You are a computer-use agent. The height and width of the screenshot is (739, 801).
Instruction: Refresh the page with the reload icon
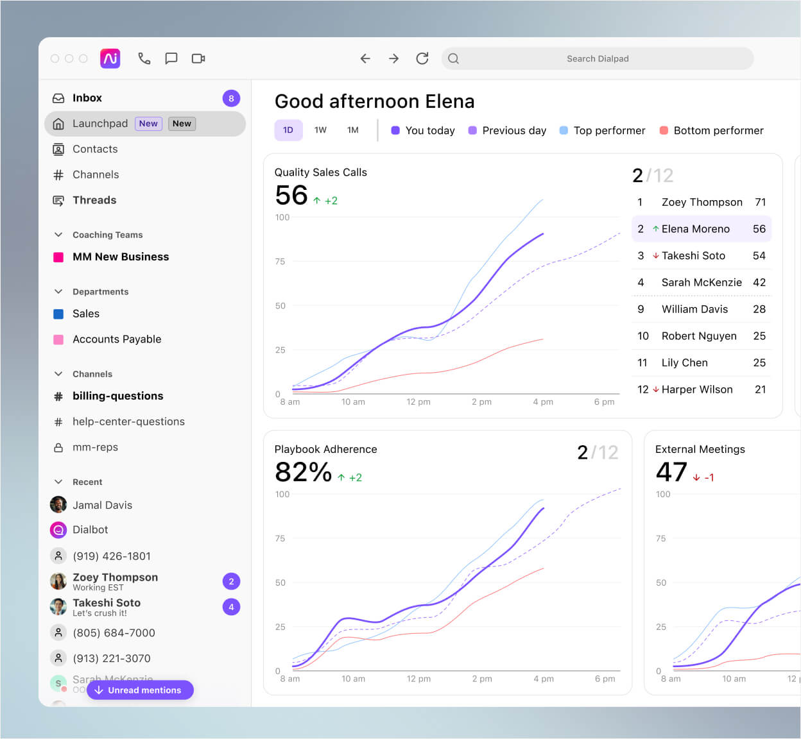pyautogui.click(x=422, y=58)
